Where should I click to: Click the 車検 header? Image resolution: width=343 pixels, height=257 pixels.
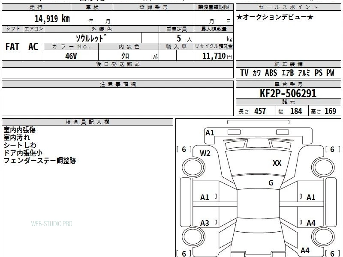click(x=92, y=7)
